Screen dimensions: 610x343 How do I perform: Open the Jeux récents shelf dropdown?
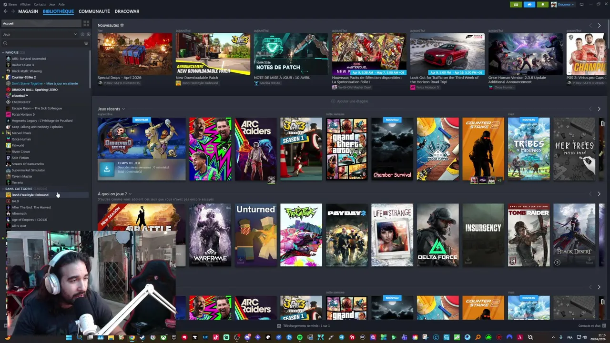click(x=123, y=109)
